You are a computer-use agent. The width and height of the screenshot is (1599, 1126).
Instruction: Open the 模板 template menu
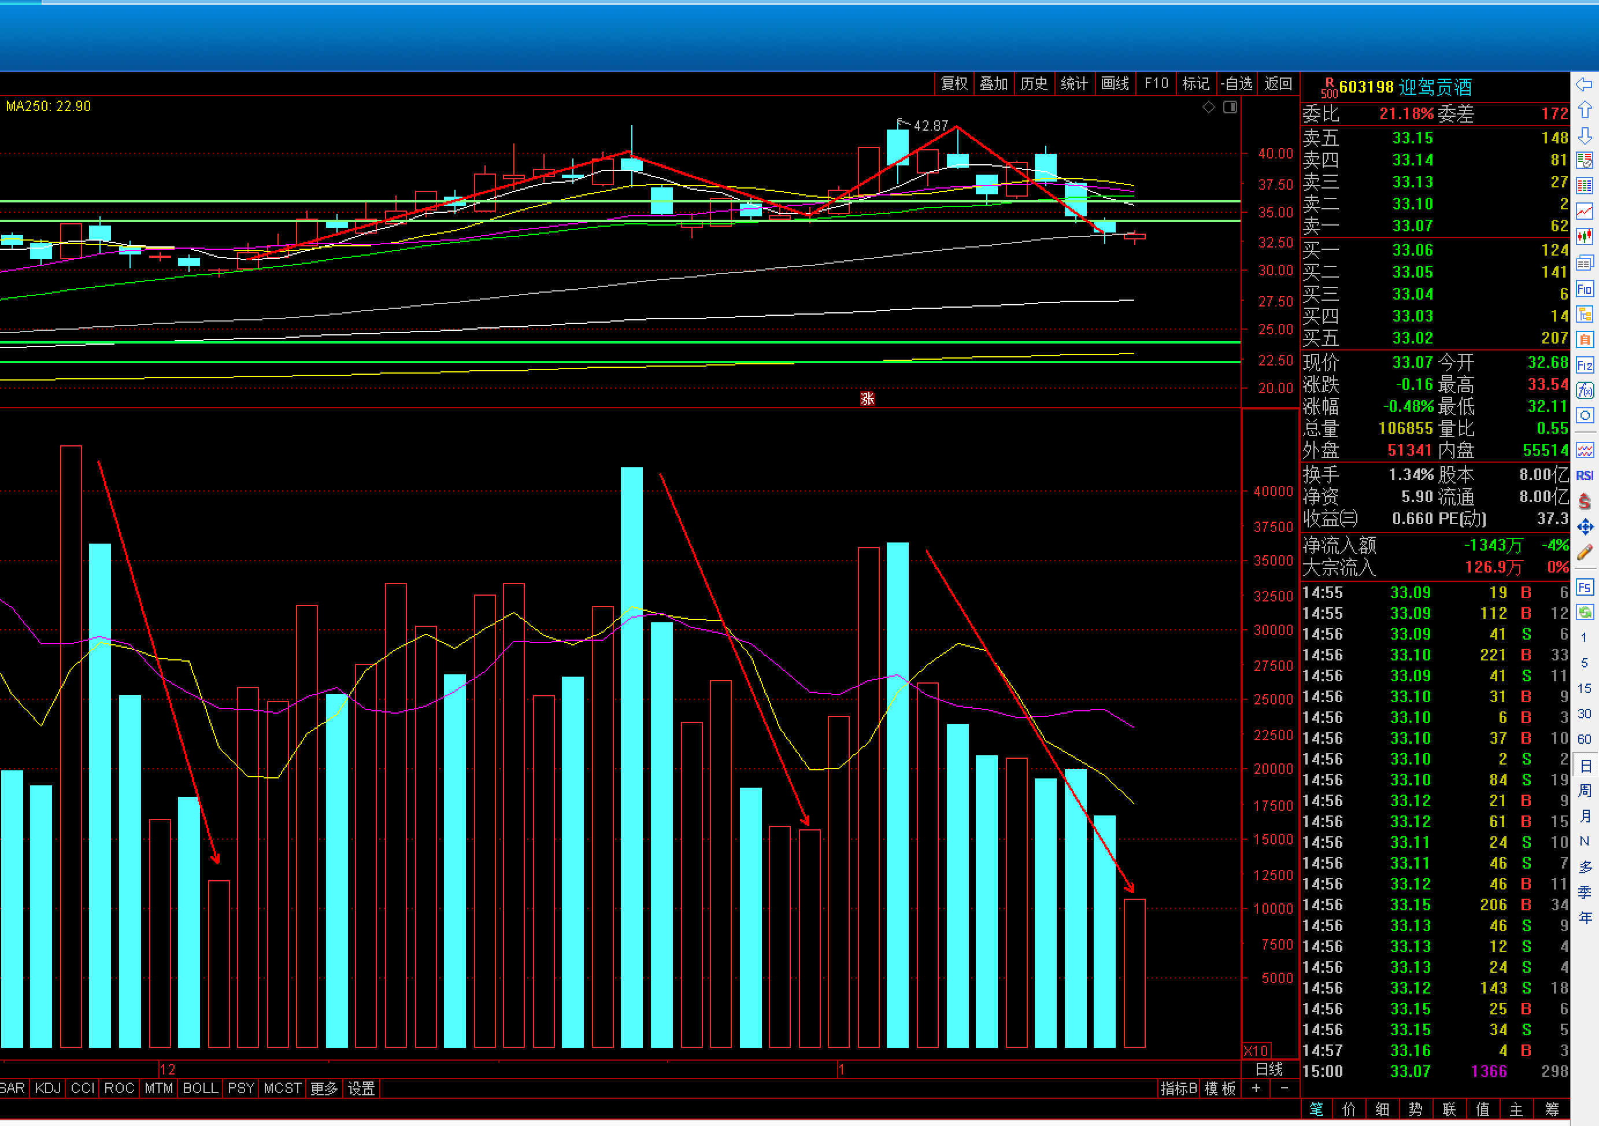pyautogui.click(x=1220, y=1088)
